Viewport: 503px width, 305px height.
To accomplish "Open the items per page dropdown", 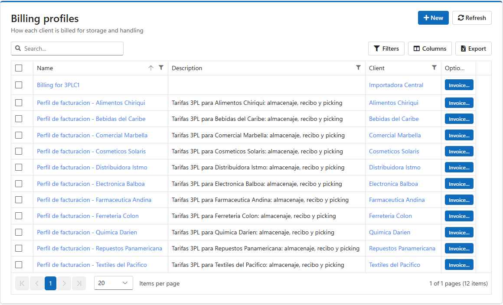I will [114, 283].
